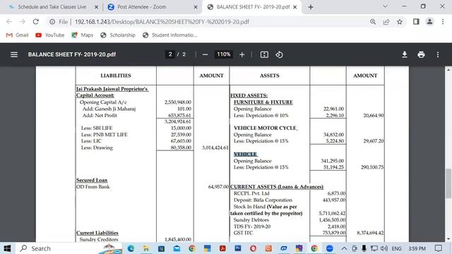Close the Balance Sheet PDF tab

295,7
